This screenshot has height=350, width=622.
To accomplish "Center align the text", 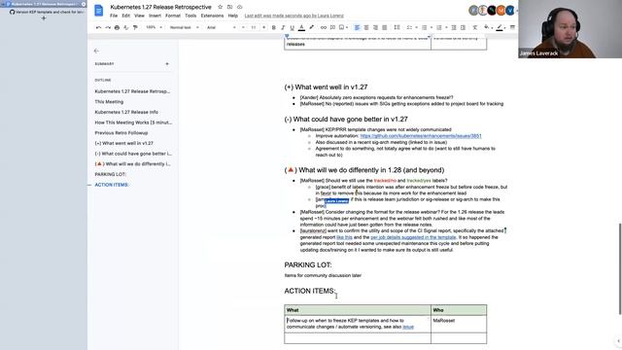I will (366, 27).
